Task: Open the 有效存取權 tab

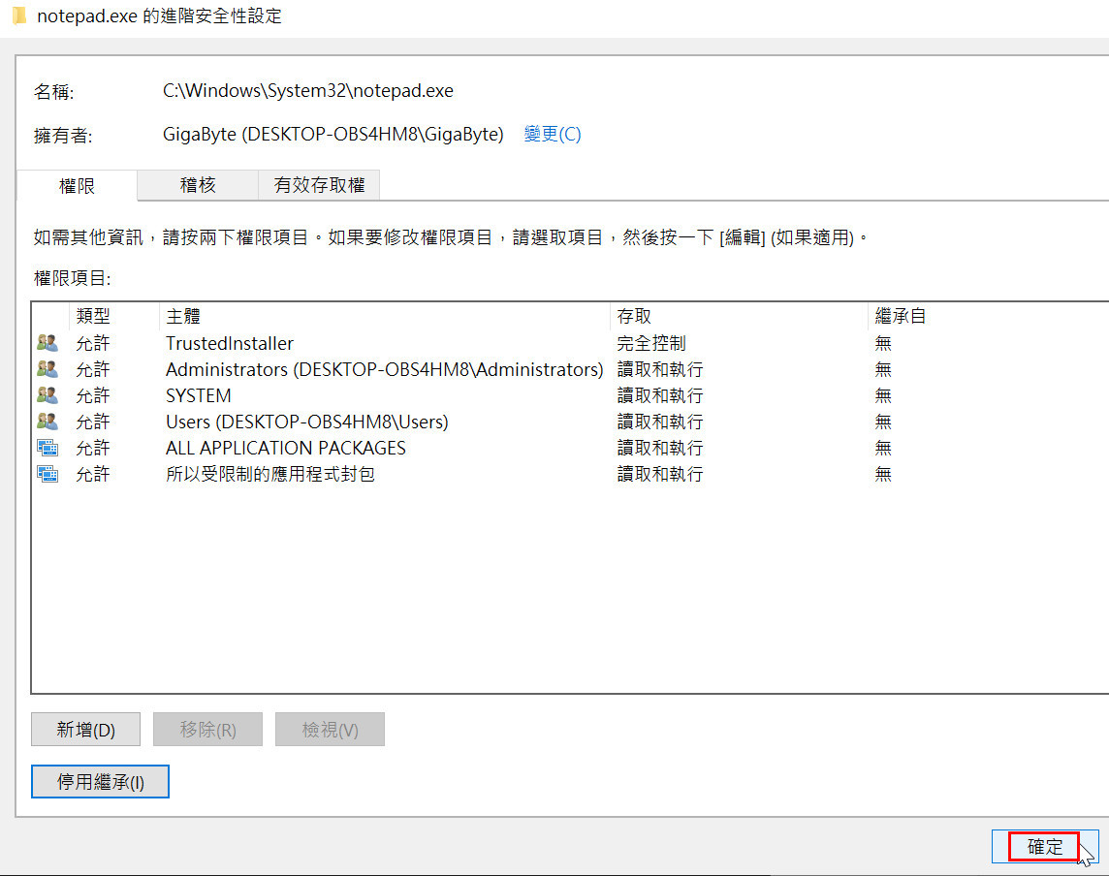Action: (x=319, y=185)
